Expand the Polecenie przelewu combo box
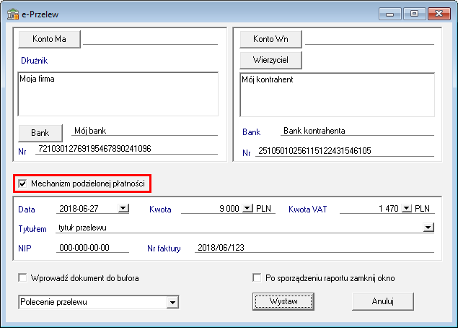Viewport: 458px width, 328px height. [172, 301]
